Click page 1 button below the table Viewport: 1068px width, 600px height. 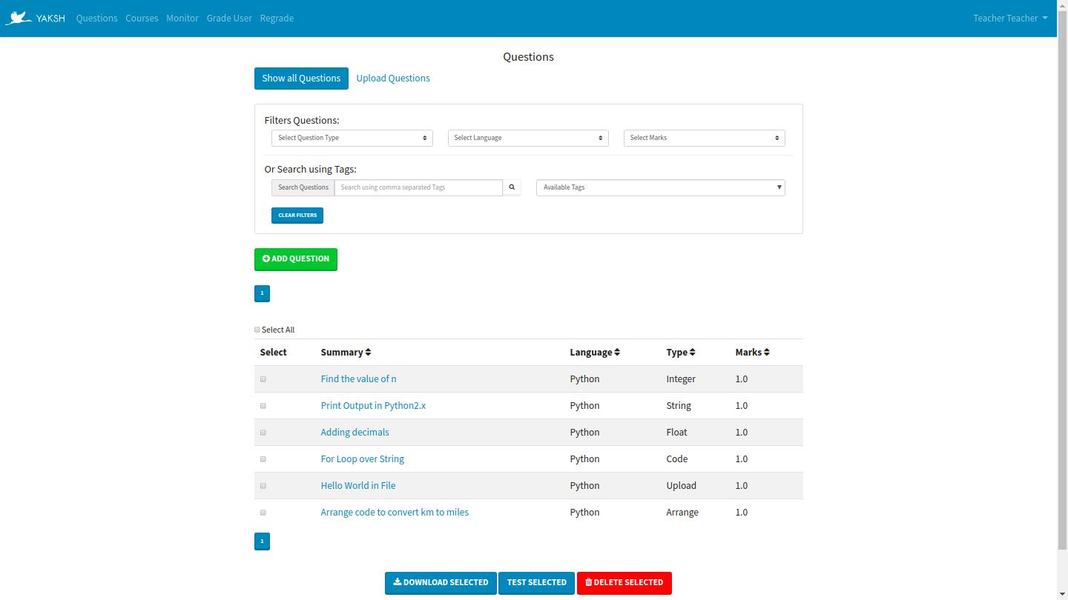point(262,541)
